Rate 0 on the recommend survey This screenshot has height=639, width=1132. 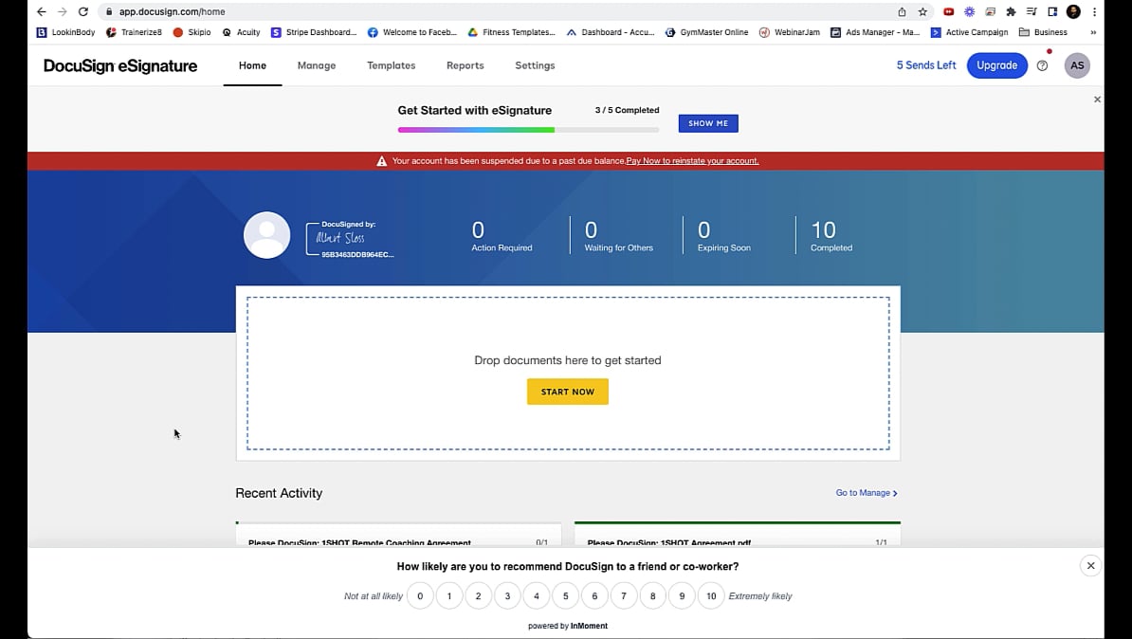click(x=420, y=595)
